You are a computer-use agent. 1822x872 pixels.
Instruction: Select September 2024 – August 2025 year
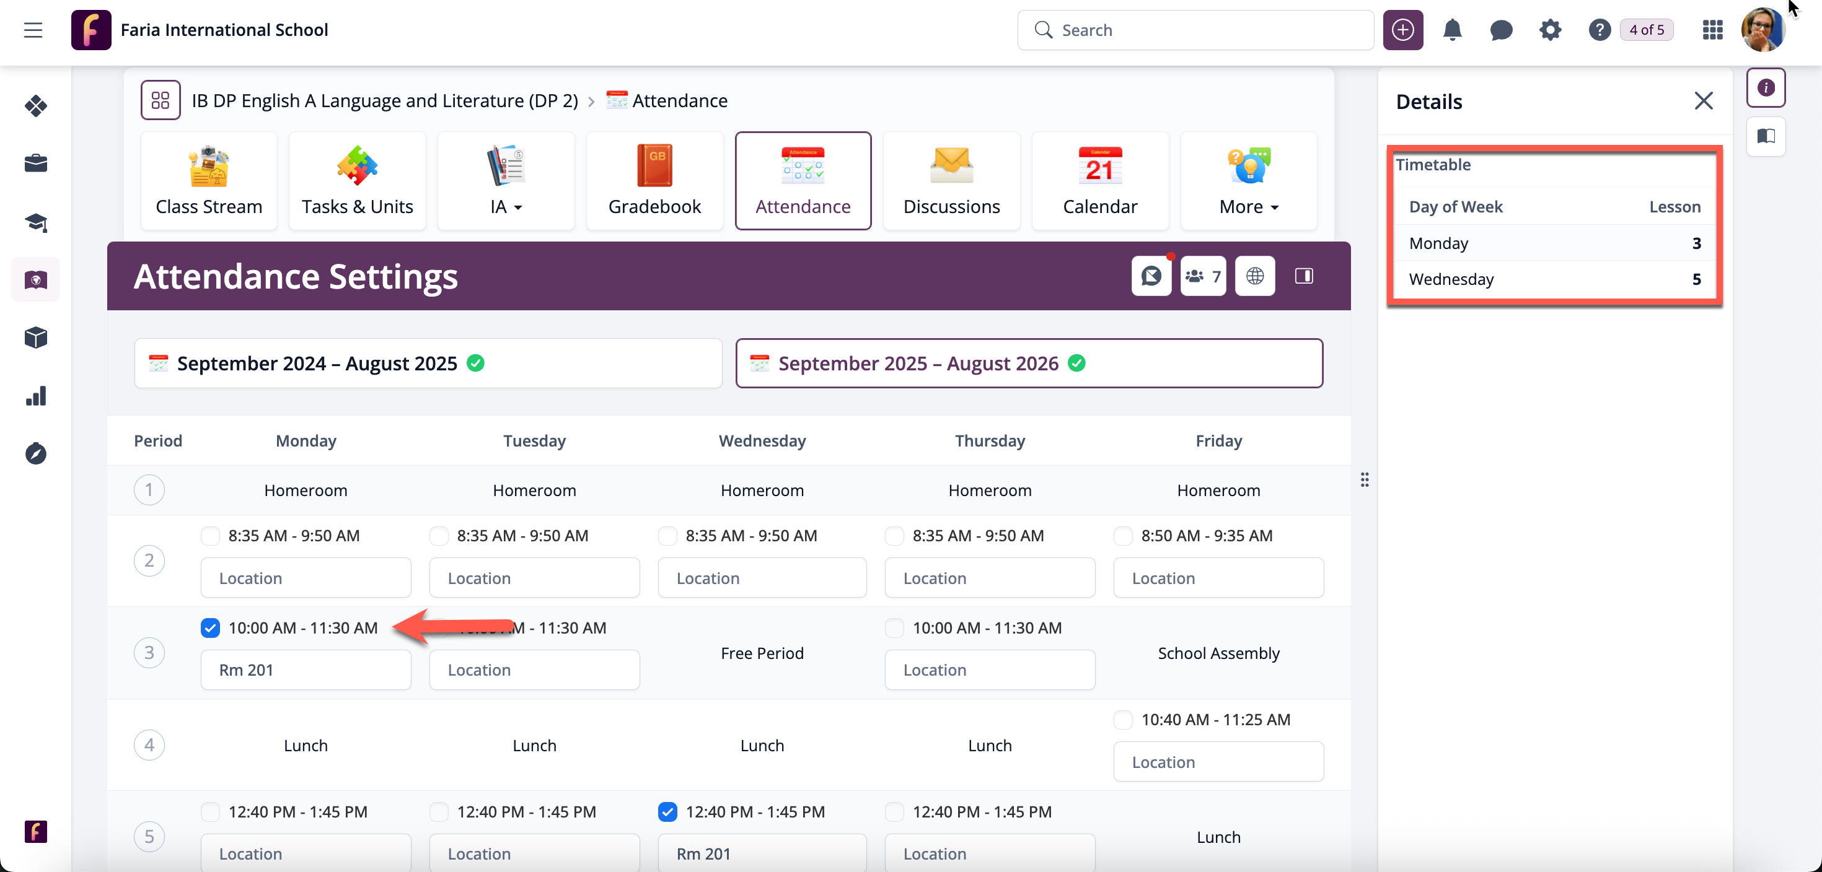[x=428, y=363]
